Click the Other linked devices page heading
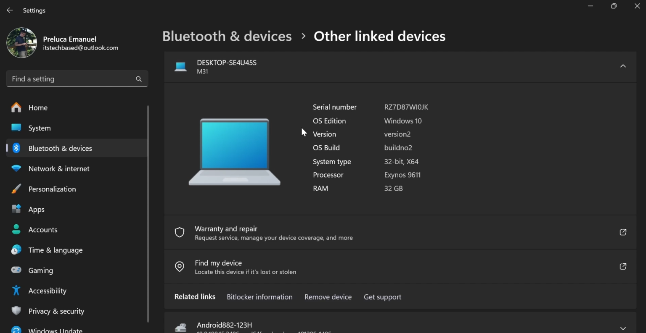The width and height of the screenshot is (646, 333). coord(379,37)
